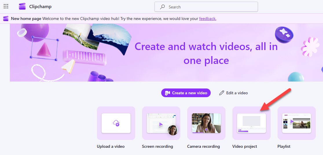Open the Screen recording card thumbnail

click(161, 123)
